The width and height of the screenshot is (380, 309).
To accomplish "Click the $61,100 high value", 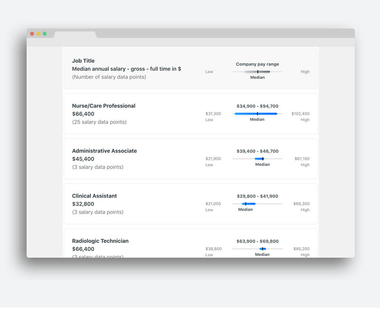I will pos(302,159).
